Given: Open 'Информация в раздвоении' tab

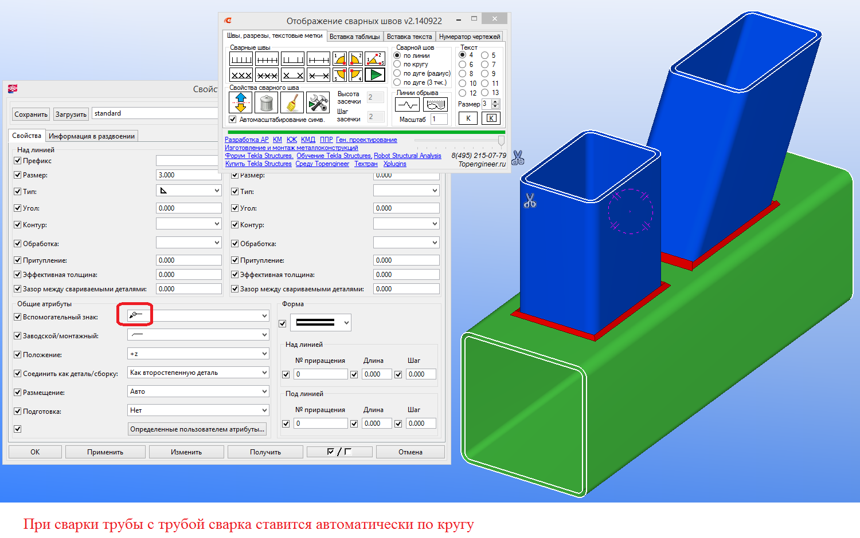Looking at the screenshot, I should point(92,136).
